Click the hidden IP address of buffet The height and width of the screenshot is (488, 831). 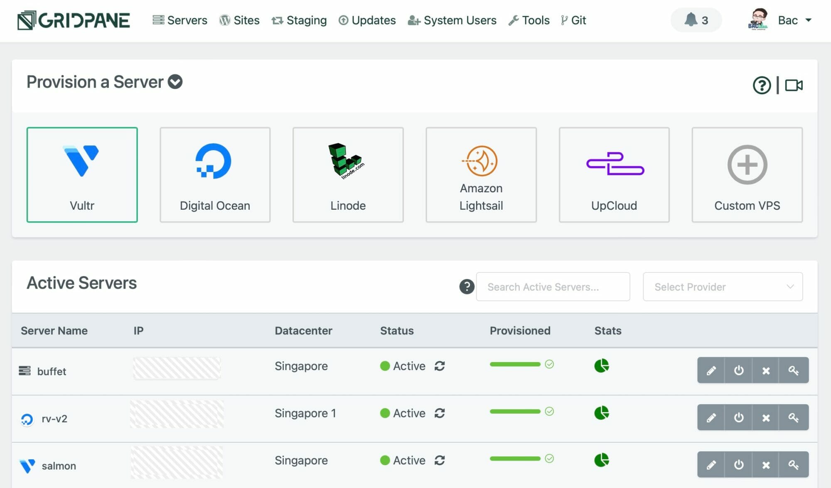177,368
